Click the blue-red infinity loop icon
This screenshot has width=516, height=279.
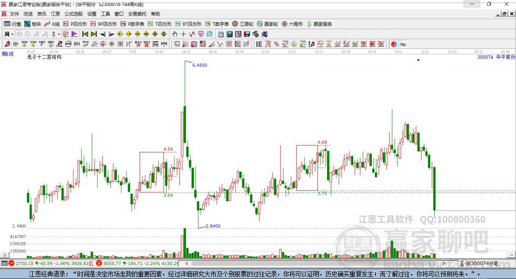(403, 44)
